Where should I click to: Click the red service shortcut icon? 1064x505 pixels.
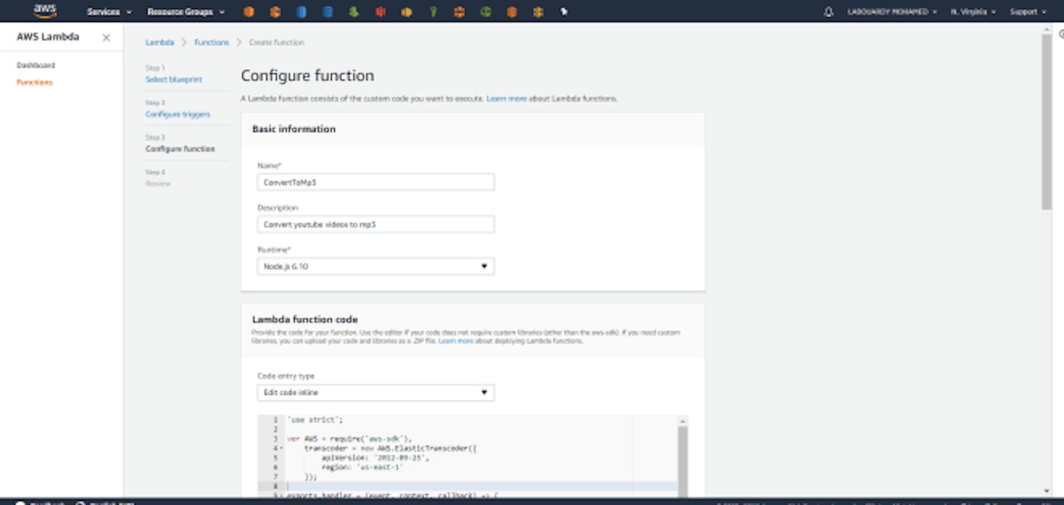tap(380, 12)
